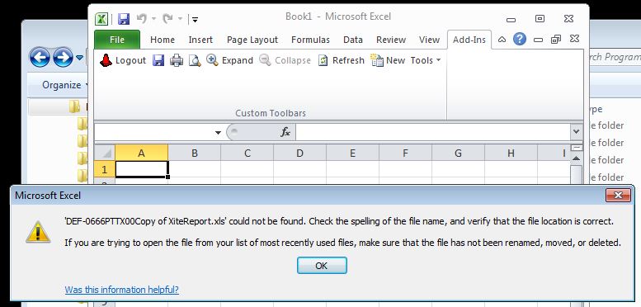Minimize the ribbon with caret icon
The height and width of the screenshot is (307, 641).
(x=502, y=40)
